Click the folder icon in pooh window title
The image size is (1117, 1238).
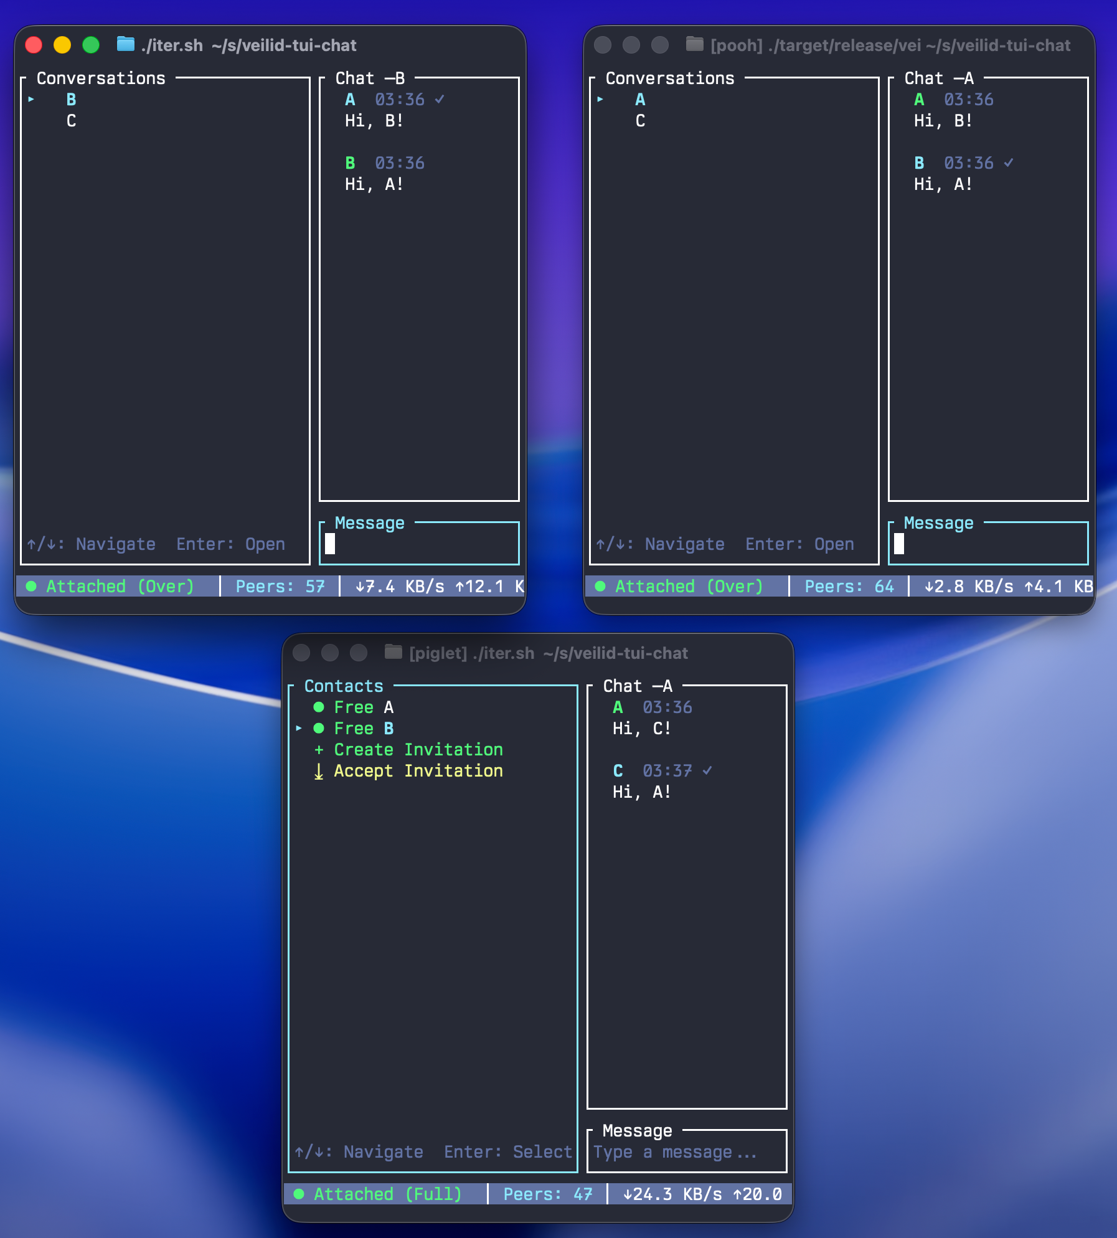pos(694,44)
